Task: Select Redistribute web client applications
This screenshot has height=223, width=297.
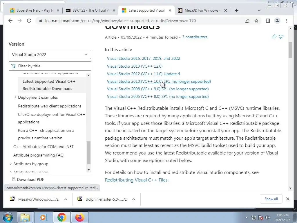Action: coord(50,106)
